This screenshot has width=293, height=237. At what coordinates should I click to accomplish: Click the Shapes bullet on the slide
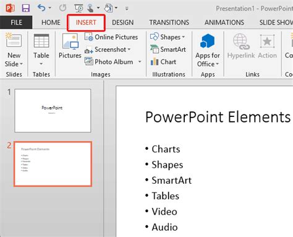tap(168, 165)
